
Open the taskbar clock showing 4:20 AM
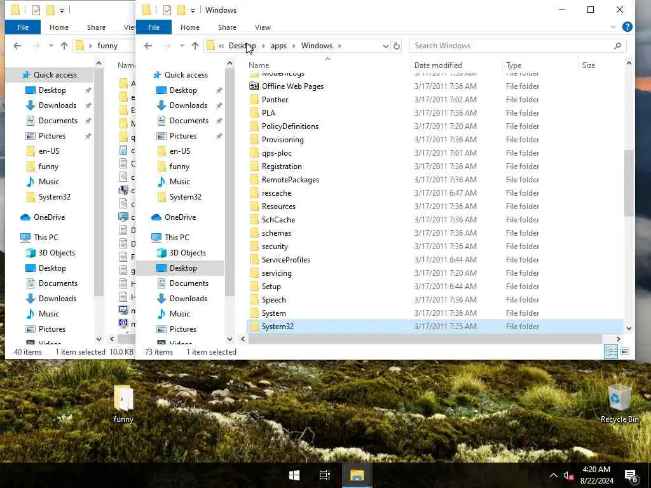click(596, 475)
